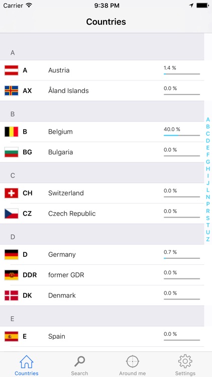Tap the Åland Islands flag icon
Image resolution: width=212 pixels, height=377 pixels.
point(11,90)
